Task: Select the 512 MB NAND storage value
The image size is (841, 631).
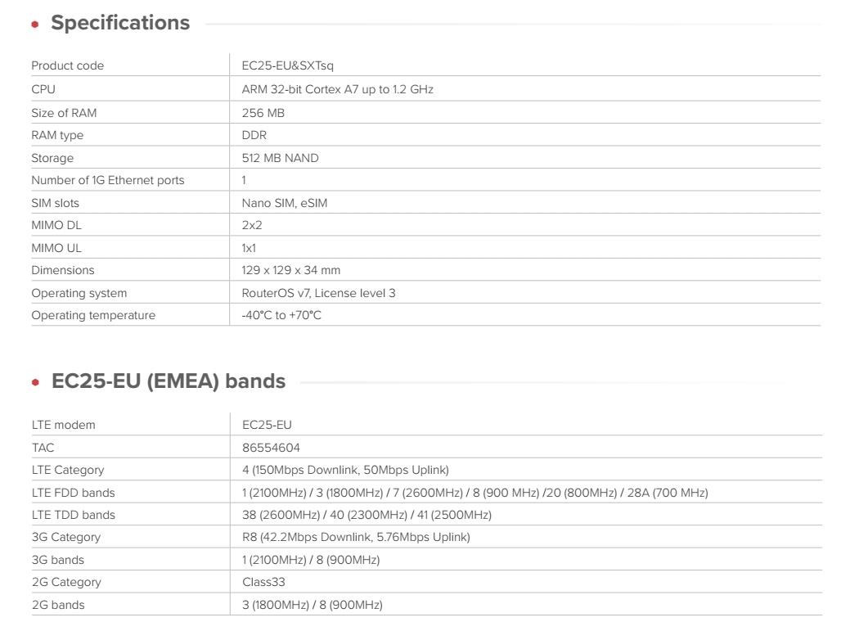Action: [x=281, y=158]
